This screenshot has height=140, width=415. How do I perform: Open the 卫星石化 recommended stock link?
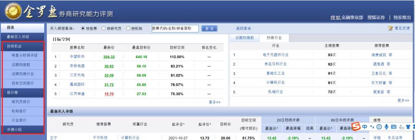click(x=379, y=73)
